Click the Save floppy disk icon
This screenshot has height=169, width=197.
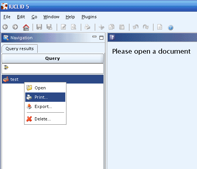(x=39, y=27)
